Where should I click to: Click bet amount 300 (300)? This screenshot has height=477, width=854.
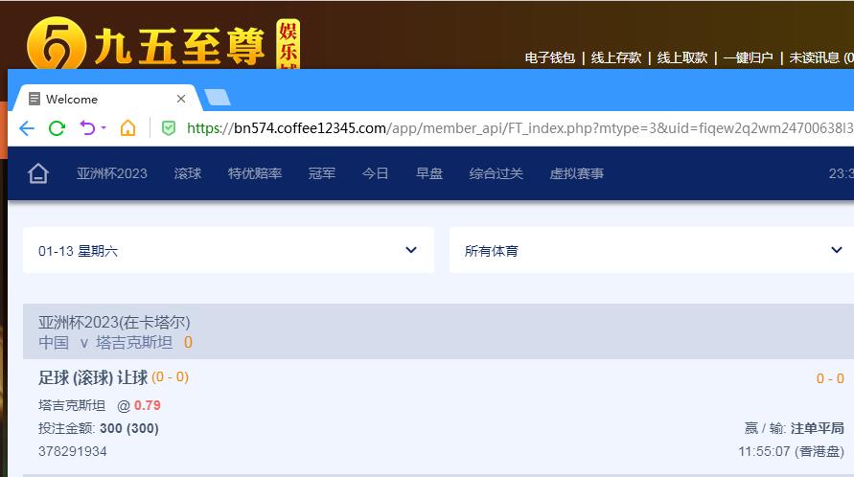click(129, 428)
